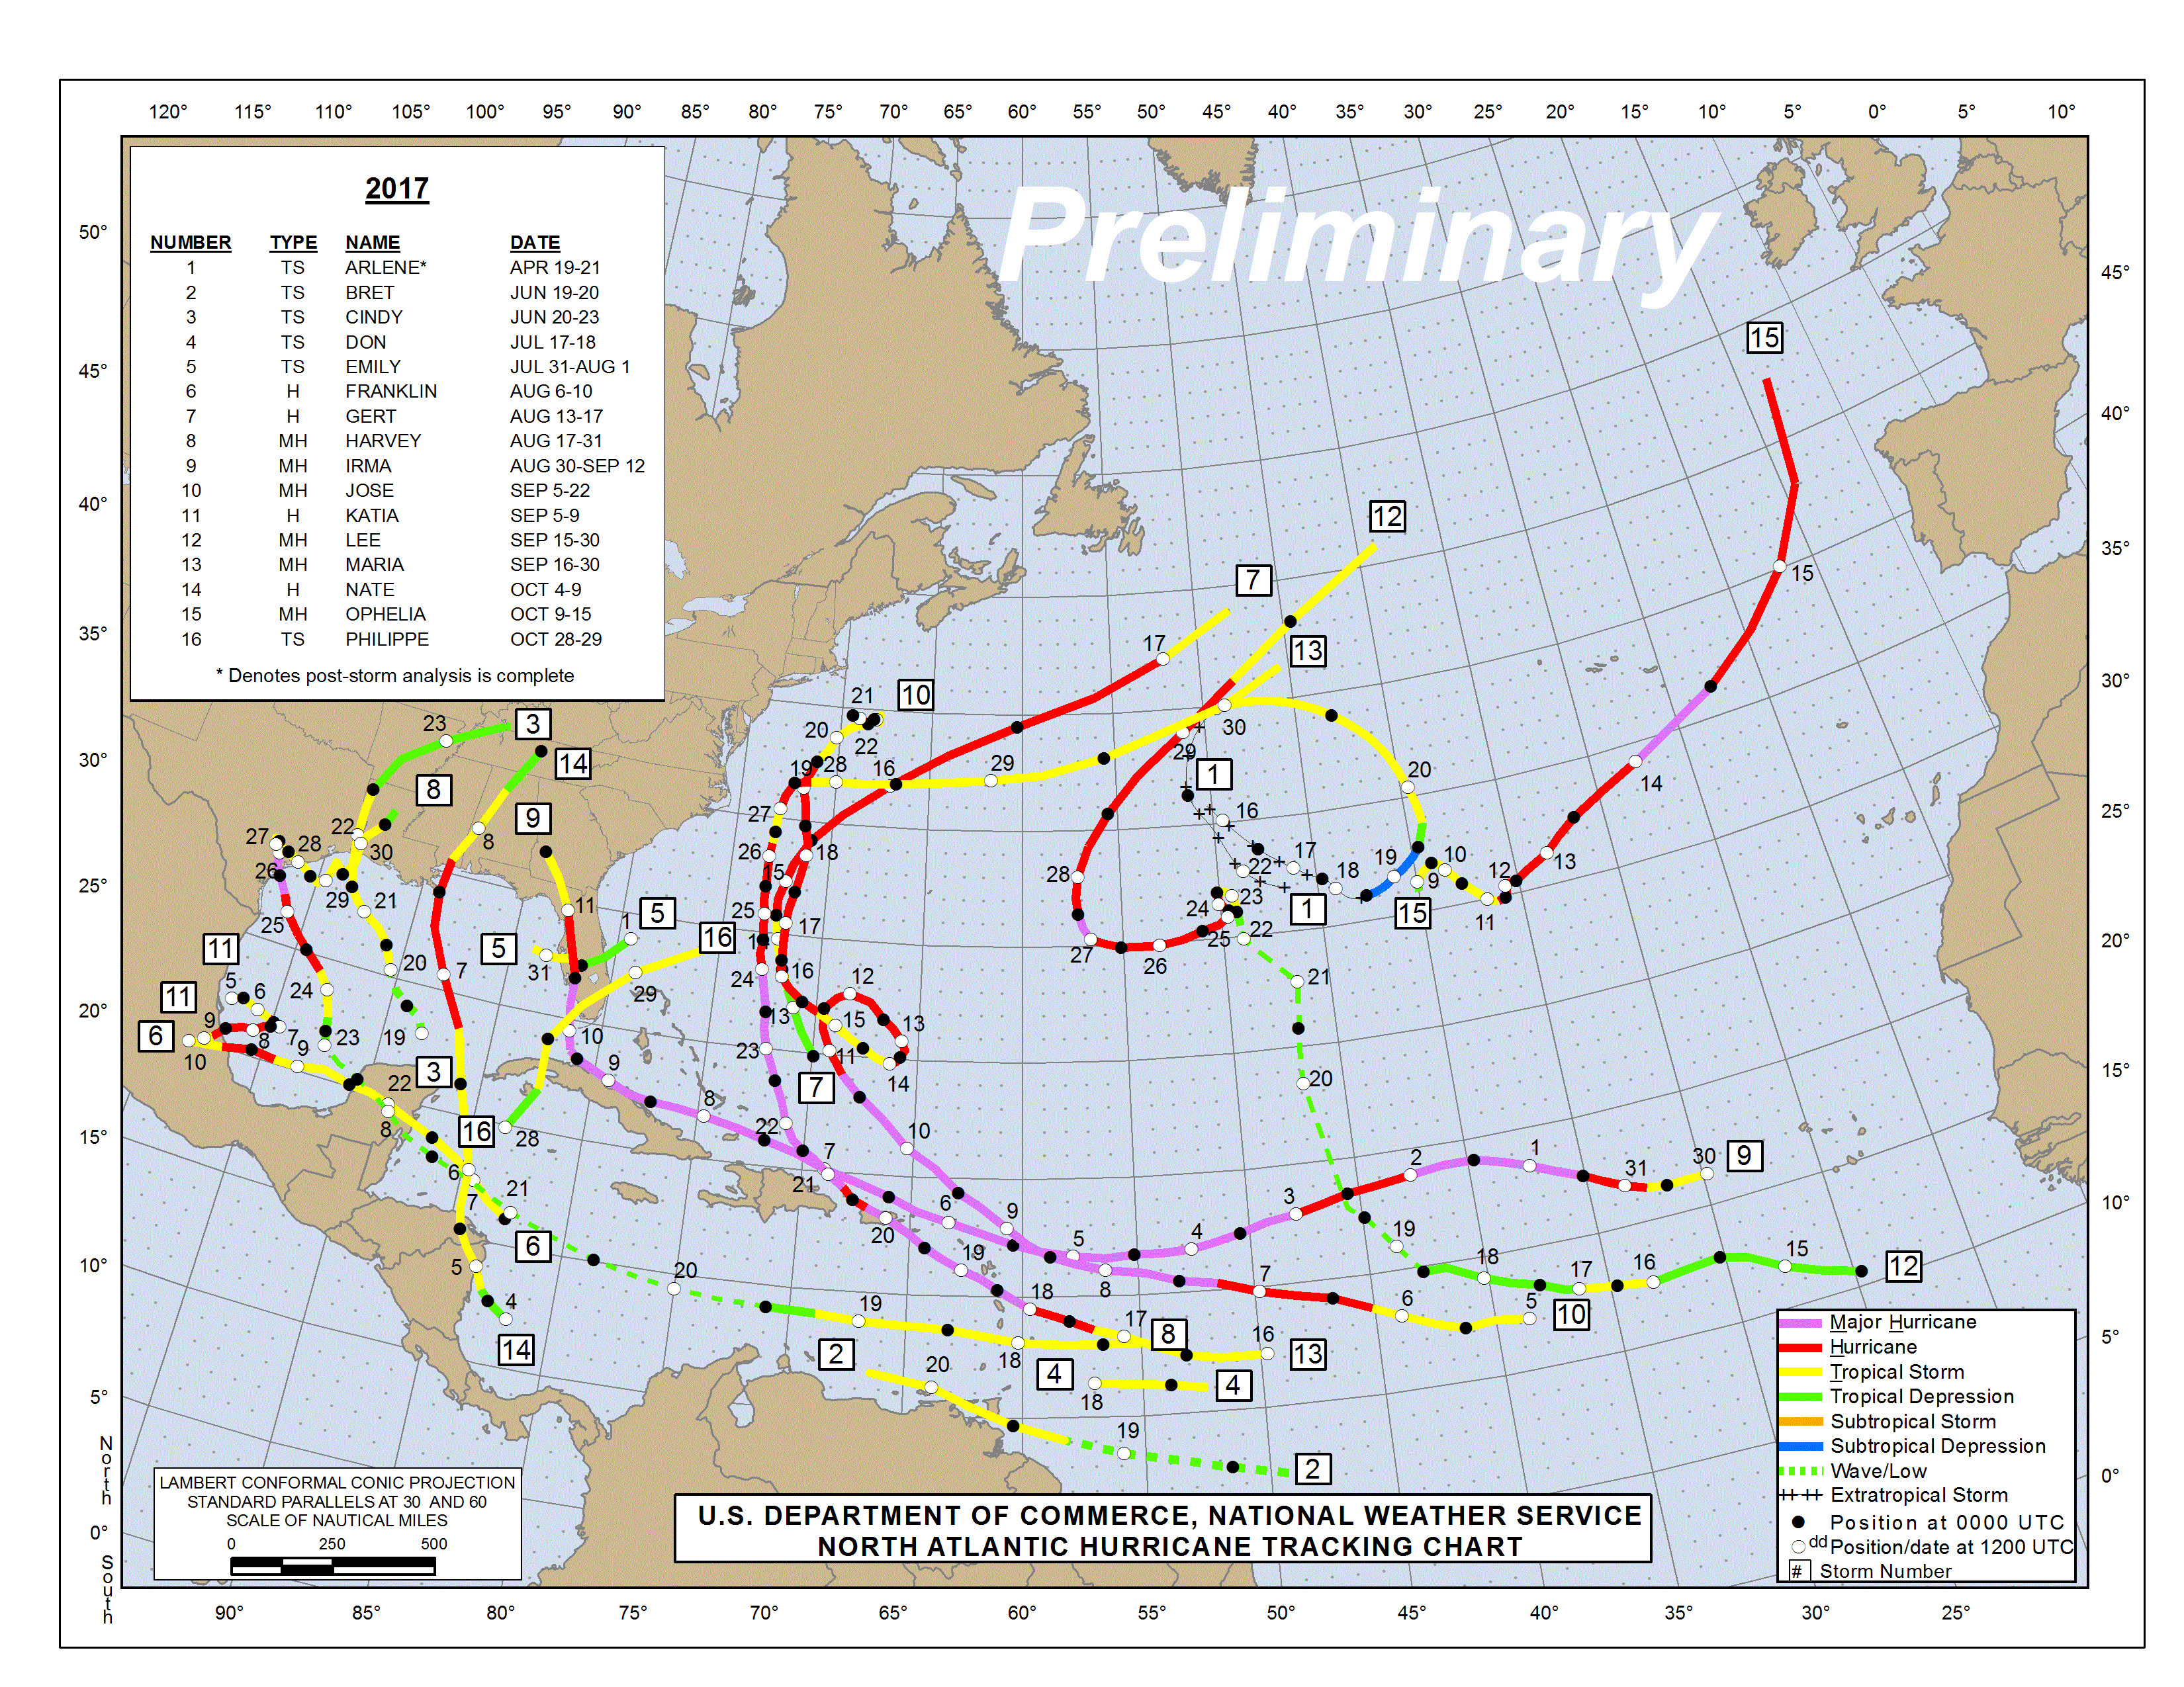Click the "2017" heading in the storm table
Image resolution: width=2184 pixels, height=1687 pixels.
[397, 189]
